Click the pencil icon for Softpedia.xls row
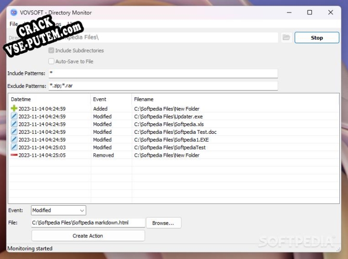This screenshot has width=348, height=259. point(14,124)
